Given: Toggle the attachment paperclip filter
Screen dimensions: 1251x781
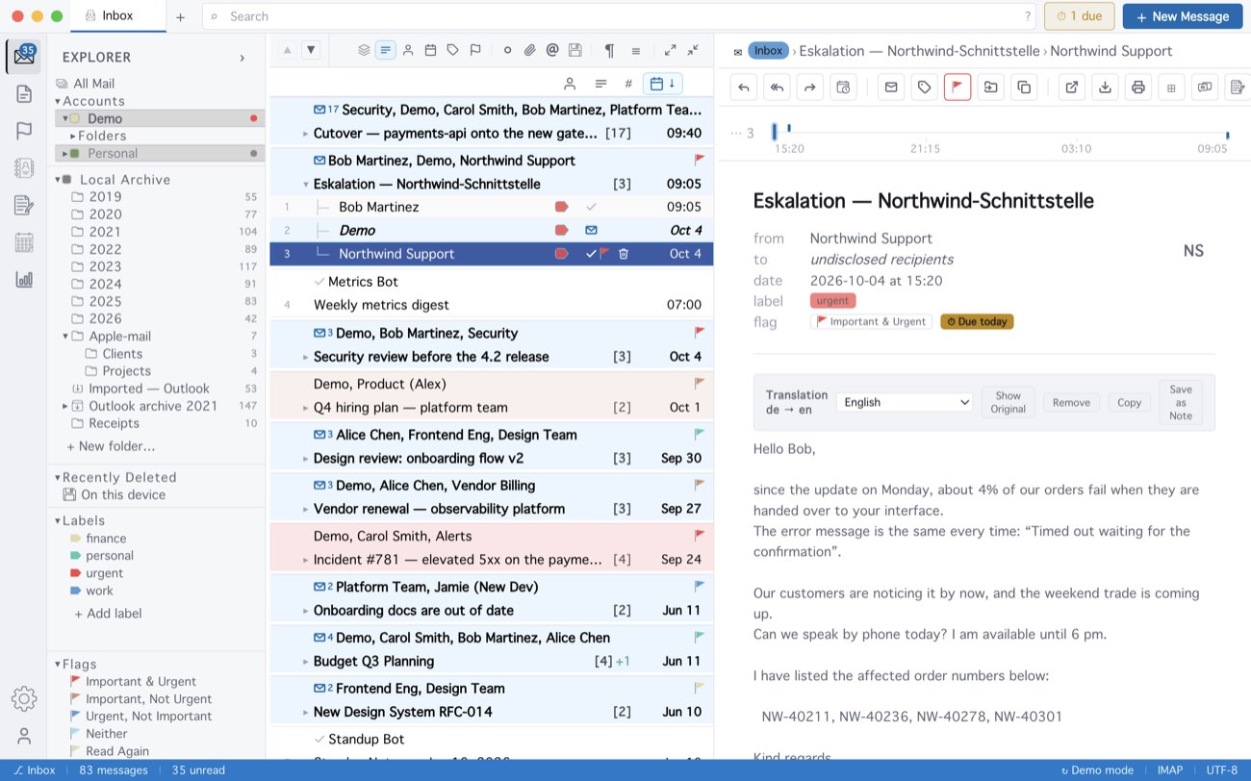Looking at the screenshot, I should point(529,50).
